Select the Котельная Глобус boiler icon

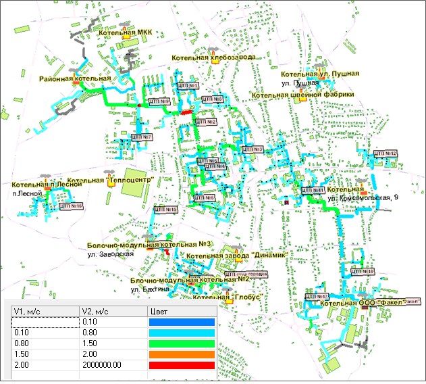tap(229, 302)
